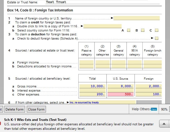Click Interest expense U.S. Source field

(x=121, y=90)
